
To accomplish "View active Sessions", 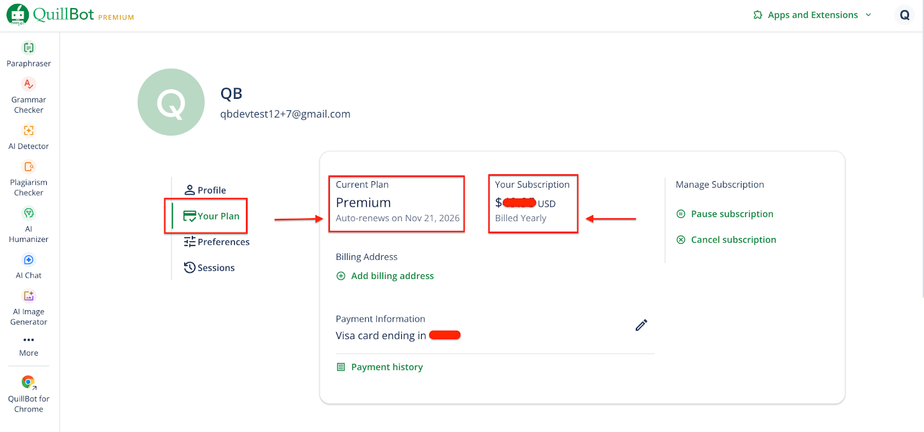I will click(215, 267).
